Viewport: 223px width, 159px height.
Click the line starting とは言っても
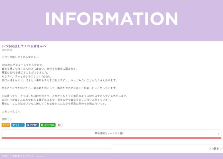pyautogui.click(x=65, y=96)
